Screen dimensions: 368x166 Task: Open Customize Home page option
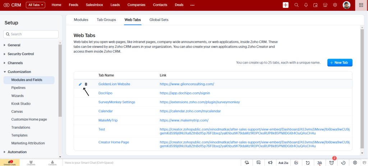coord(29,120)
